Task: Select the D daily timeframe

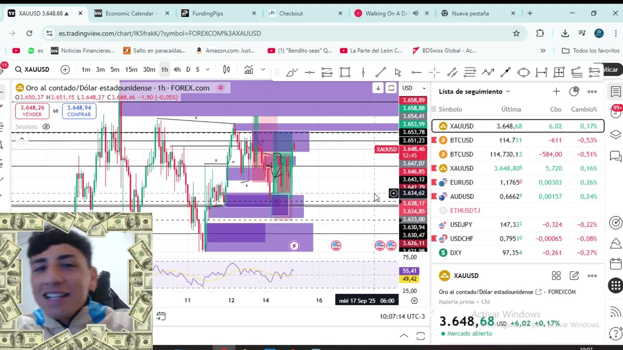Action: point(188,70)
